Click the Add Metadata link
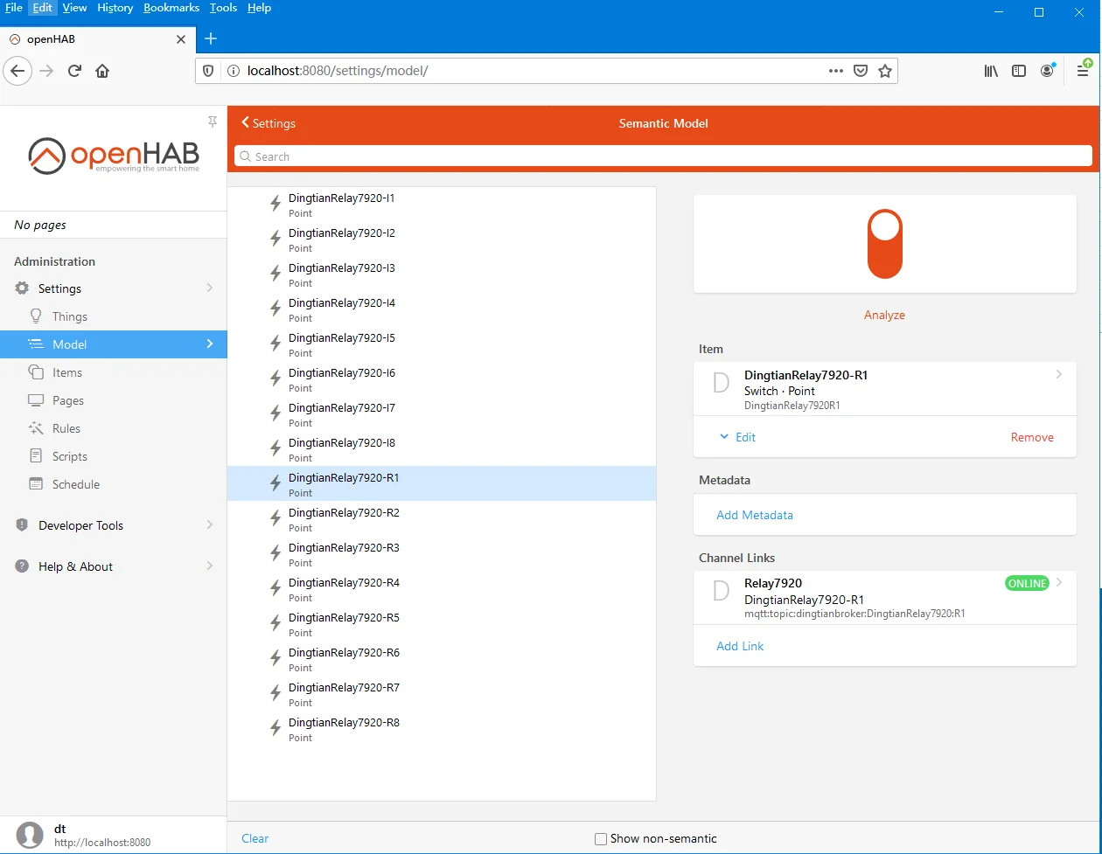The width and height of the screenshot is (1102, 854). [755, 515]
